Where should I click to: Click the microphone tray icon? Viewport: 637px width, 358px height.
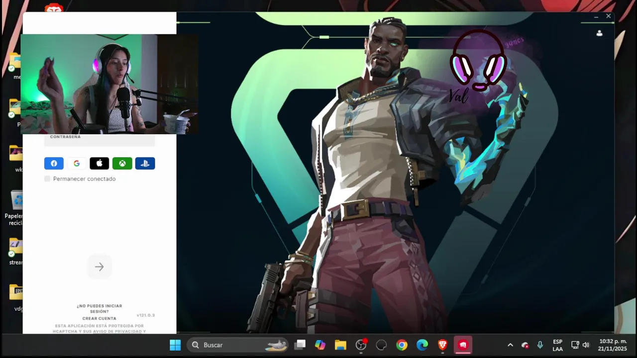point(540,345)
